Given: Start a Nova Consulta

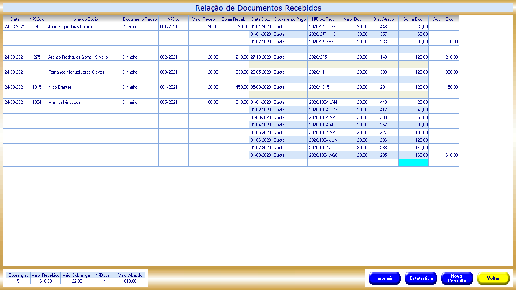Looking at the screenshot, I should tap(457, 278).
